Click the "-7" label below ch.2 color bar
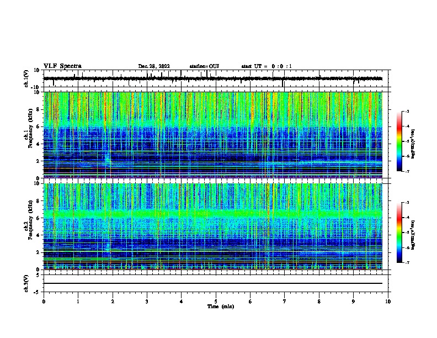The width and height of the screenshot is (437, 338). click(x=407, y=262)
